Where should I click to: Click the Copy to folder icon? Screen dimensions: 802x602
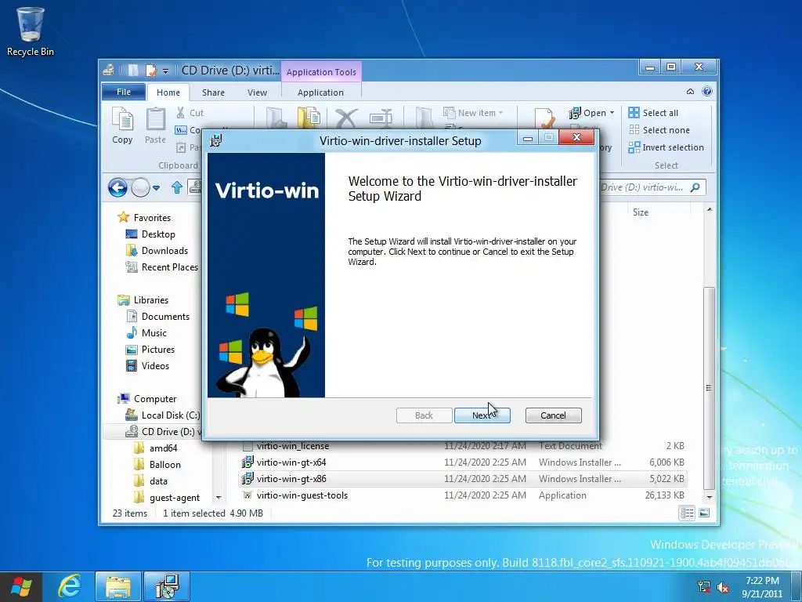click(309, 118)
